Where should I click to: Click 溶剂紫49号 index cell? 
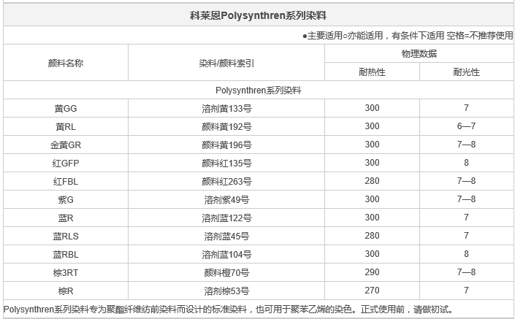[226, 199]
